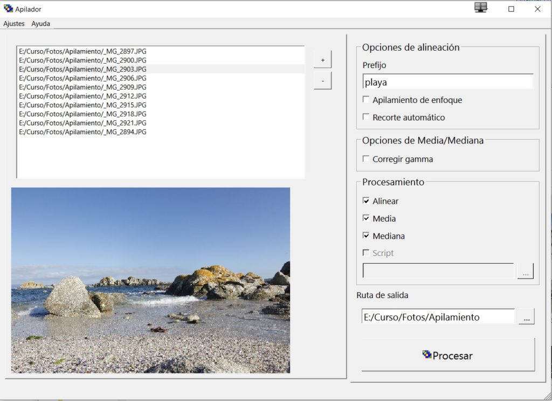Open the Ayuda menu
552x401 pixels.
click(x=40, y=24)
